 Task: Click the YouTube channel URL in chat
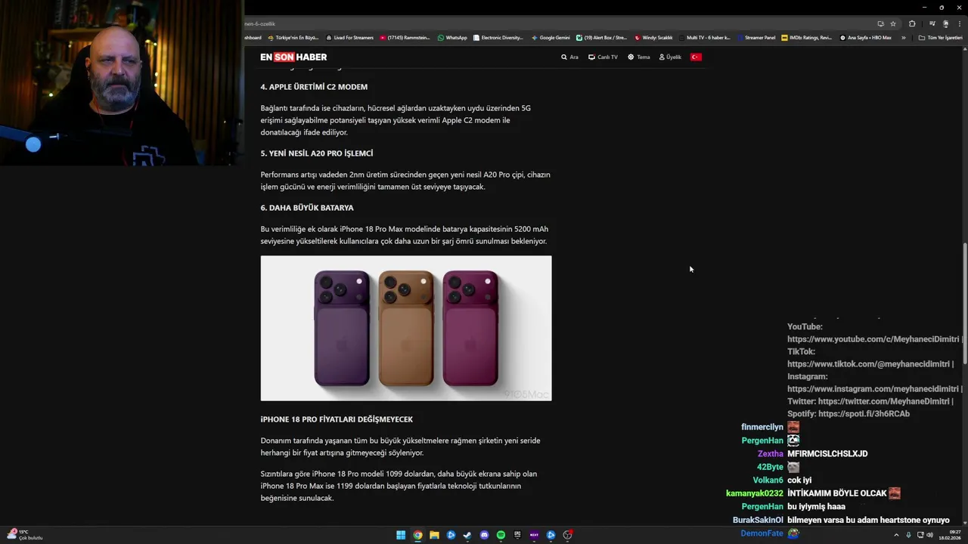873,339
